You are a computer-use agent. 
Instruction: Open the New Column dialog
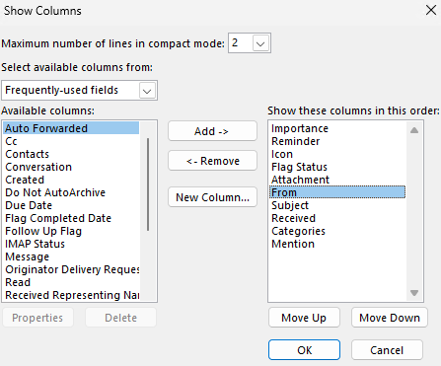212,197
